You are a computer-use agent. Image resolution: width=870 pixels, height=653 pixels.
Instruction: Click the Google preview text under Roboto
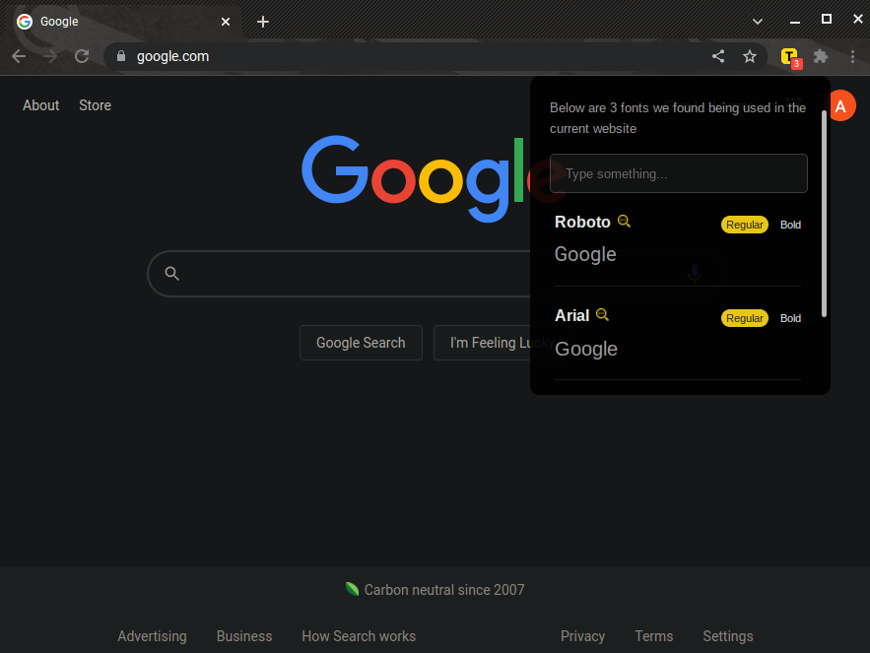(x=585, y=254)
